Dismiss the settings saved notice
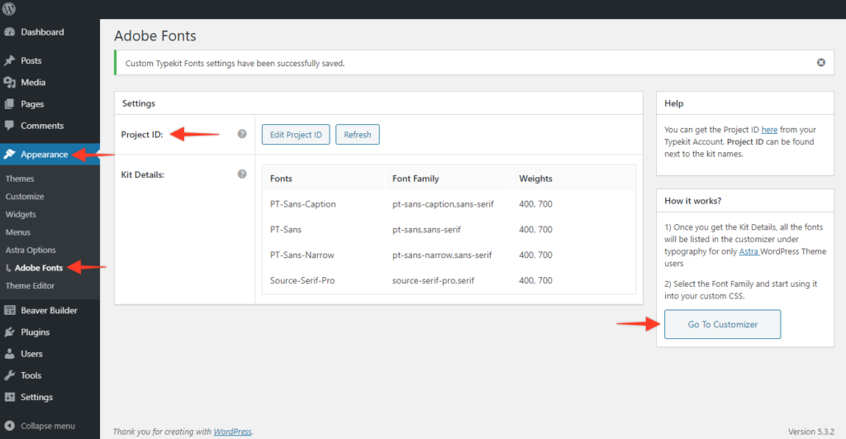 click(820, 62)
